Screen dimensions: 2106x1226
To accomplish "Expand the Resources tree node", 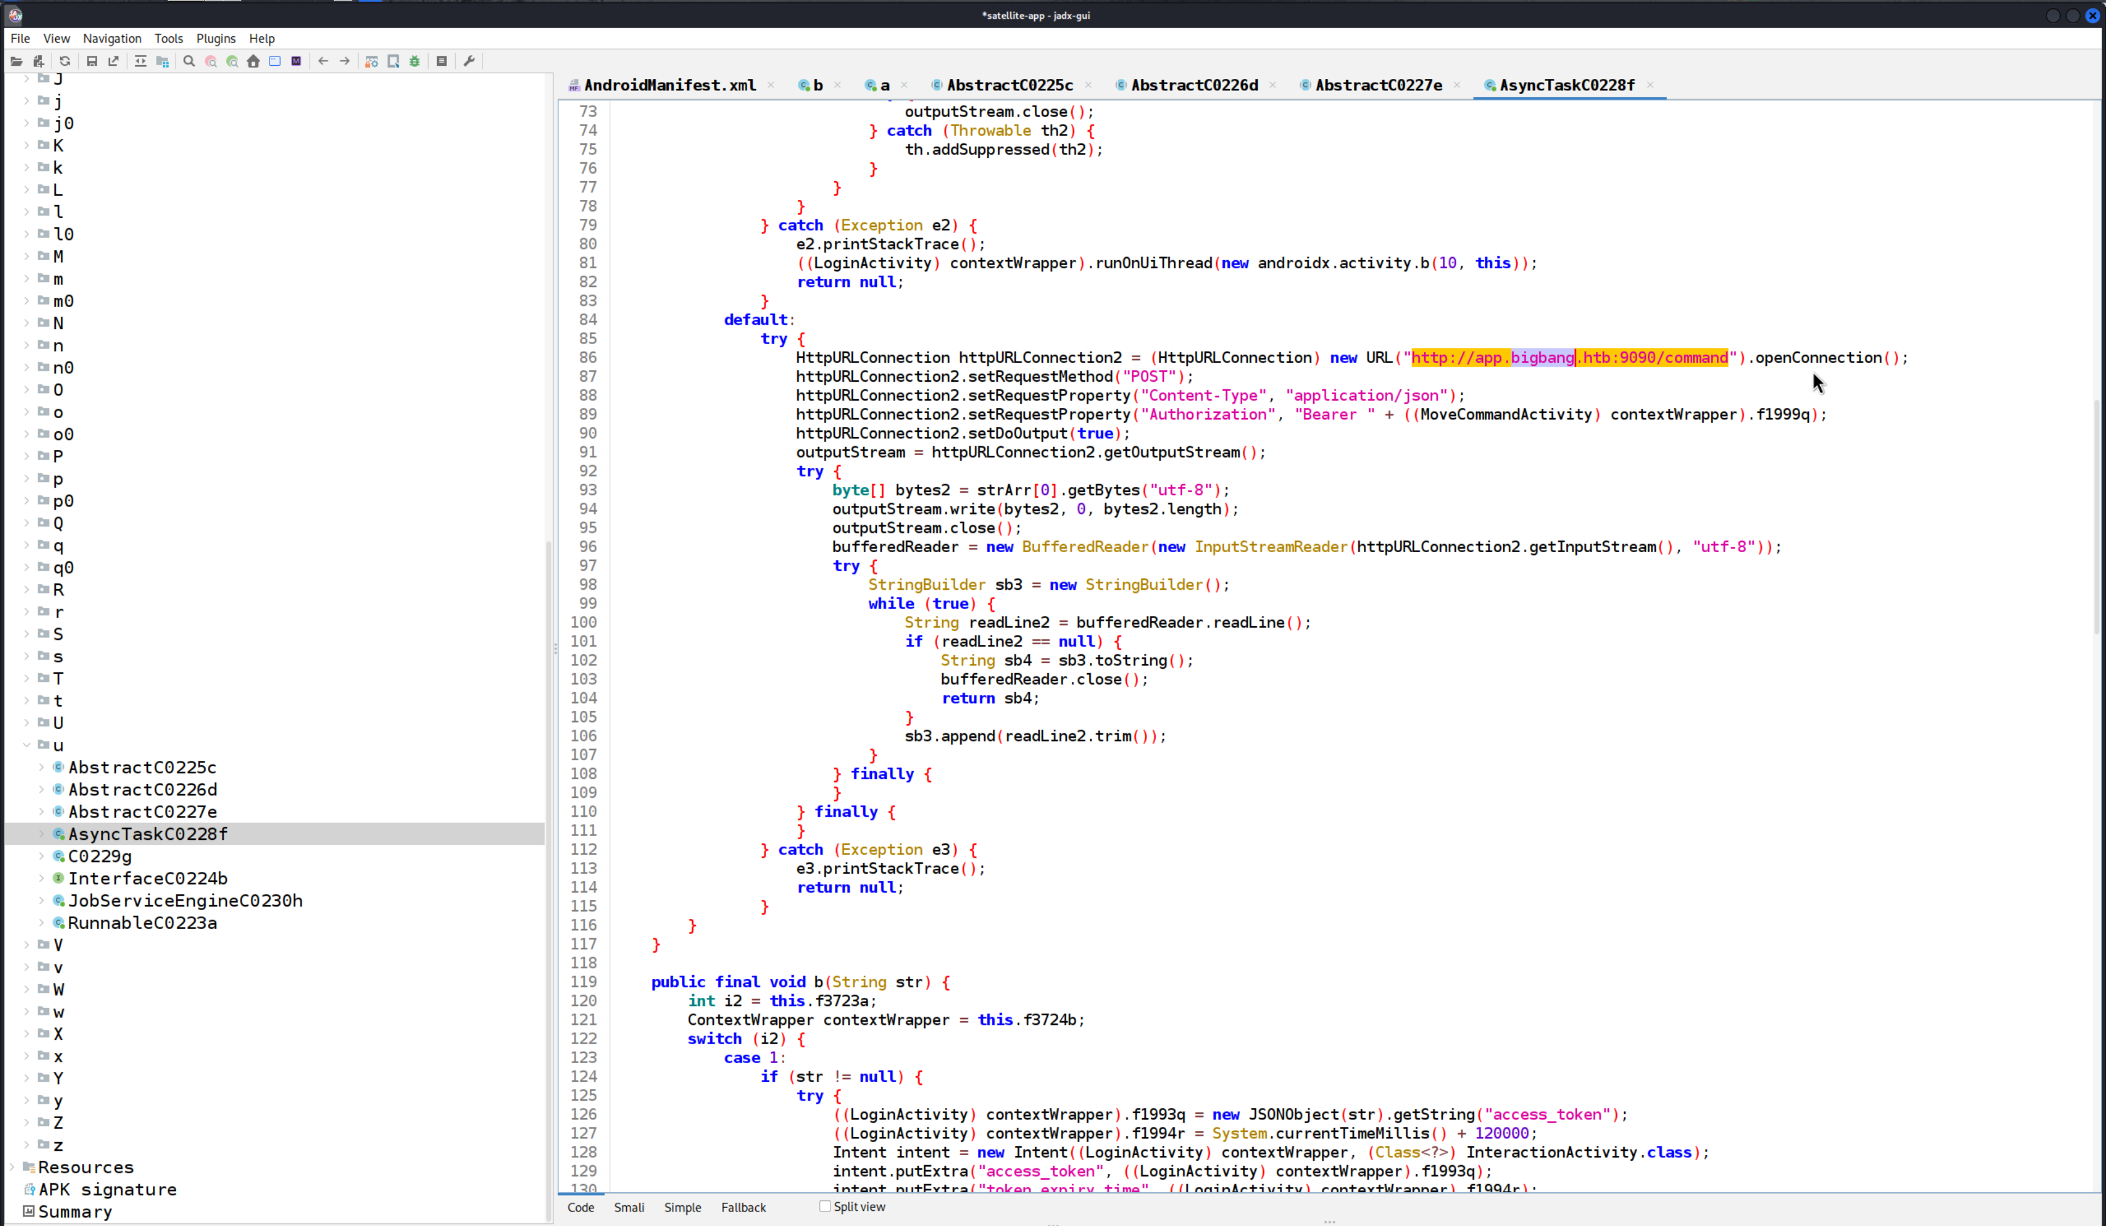I will (12, 1166).
